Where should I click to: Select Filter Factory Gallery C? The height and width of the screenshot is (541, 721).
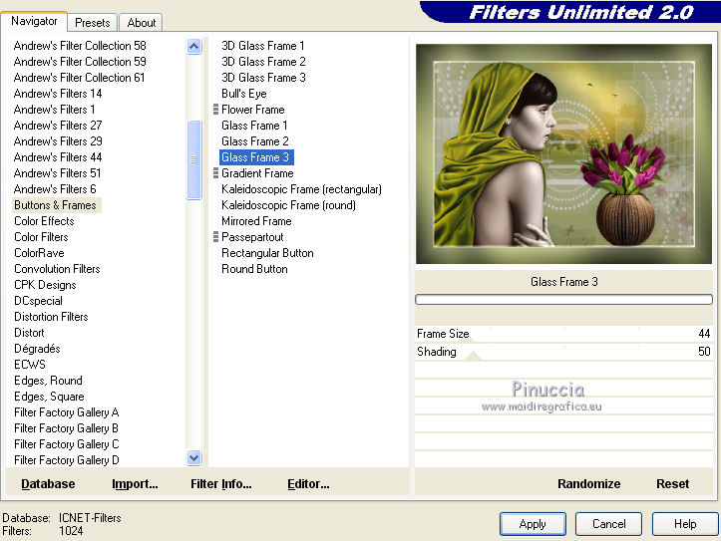[x=67, y=444]
